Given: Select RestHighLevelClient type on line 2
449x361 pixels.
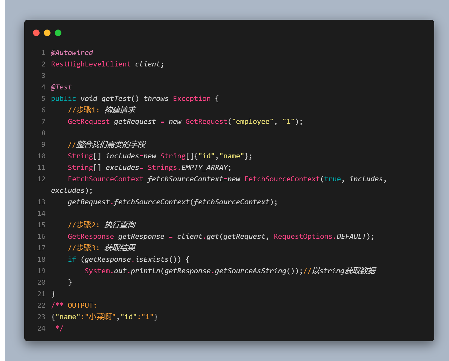Looking at the screenshot, I should pos(91,64).
